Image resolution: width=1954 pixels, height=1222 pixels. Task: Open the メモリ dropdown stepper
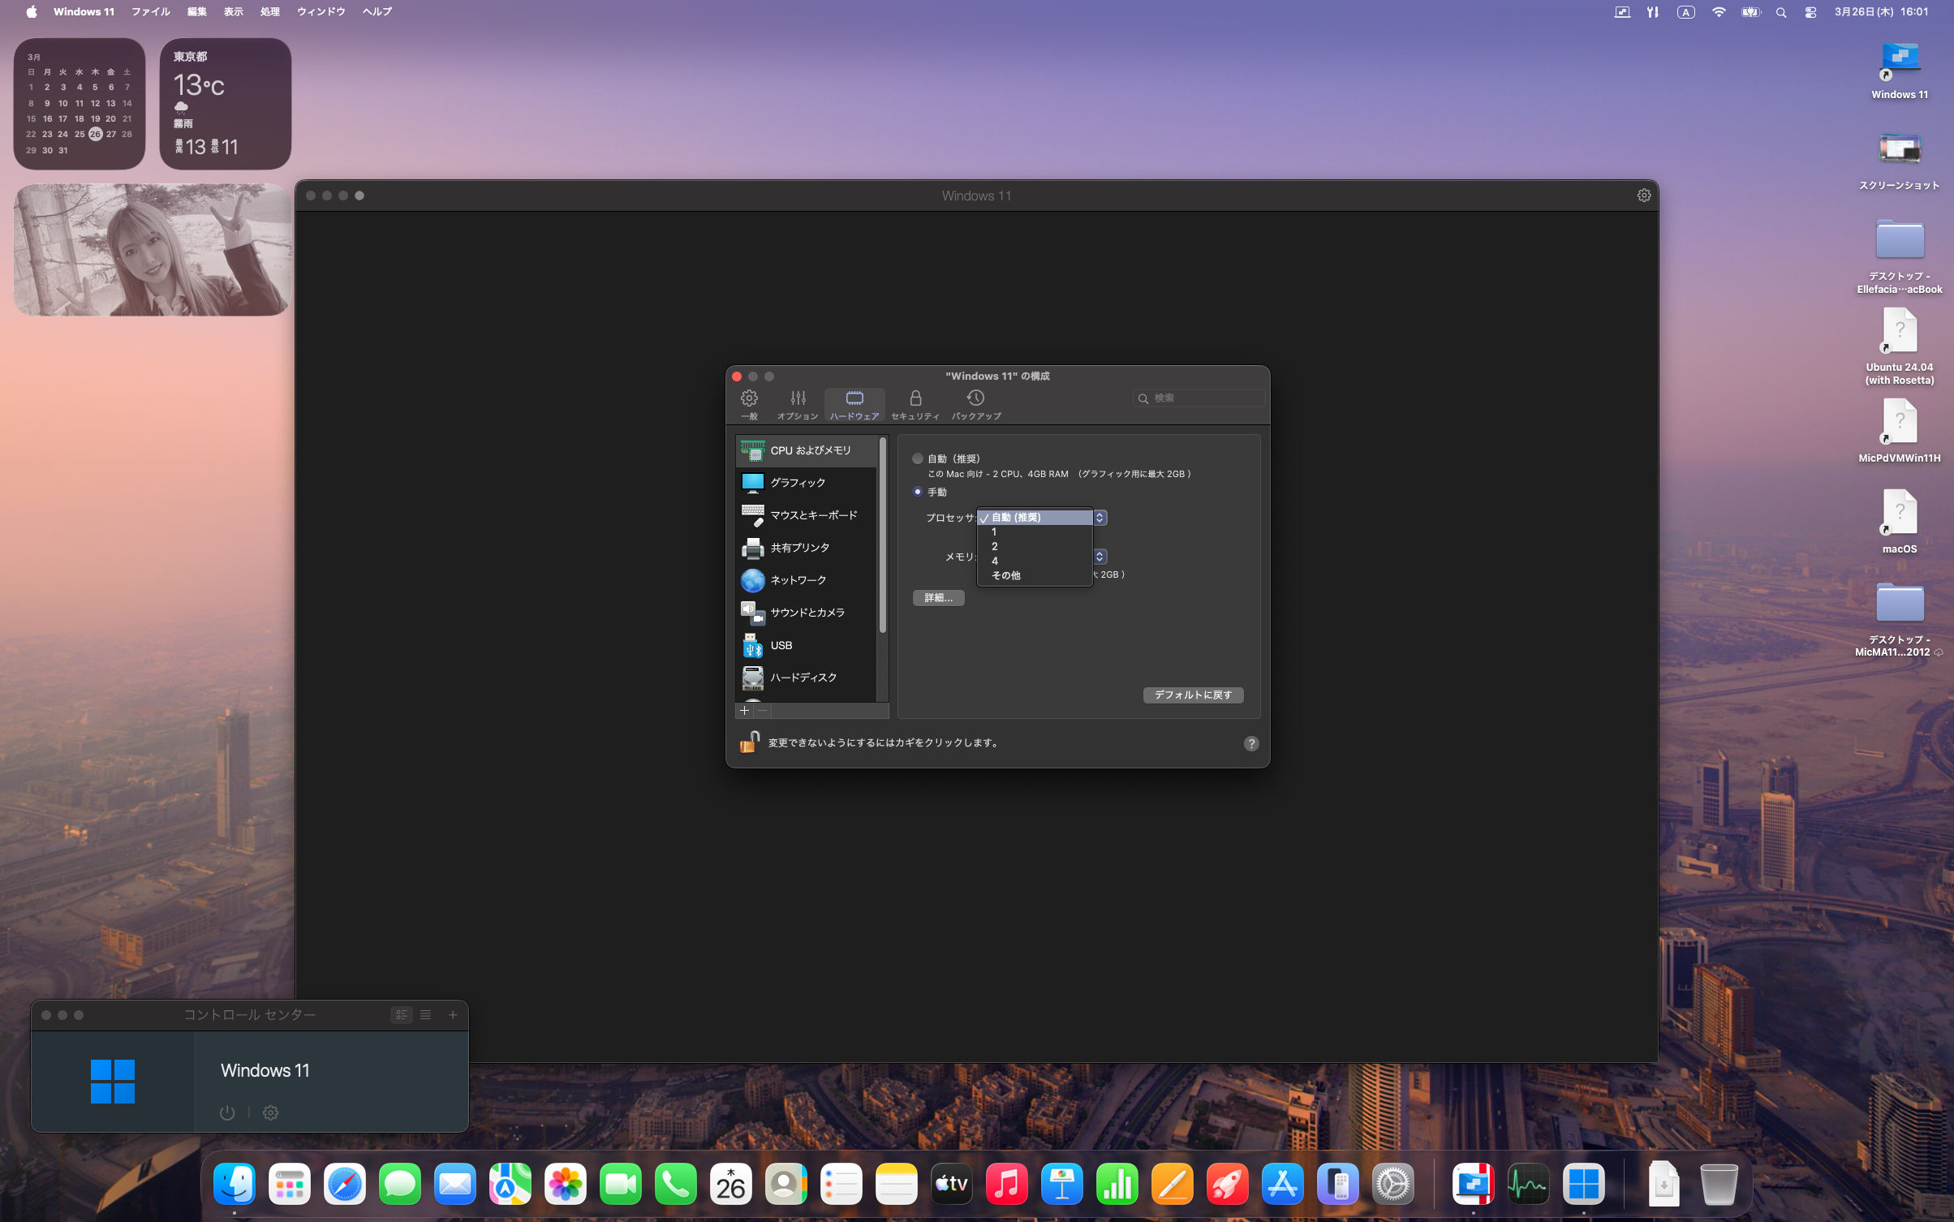(1100, 557)
